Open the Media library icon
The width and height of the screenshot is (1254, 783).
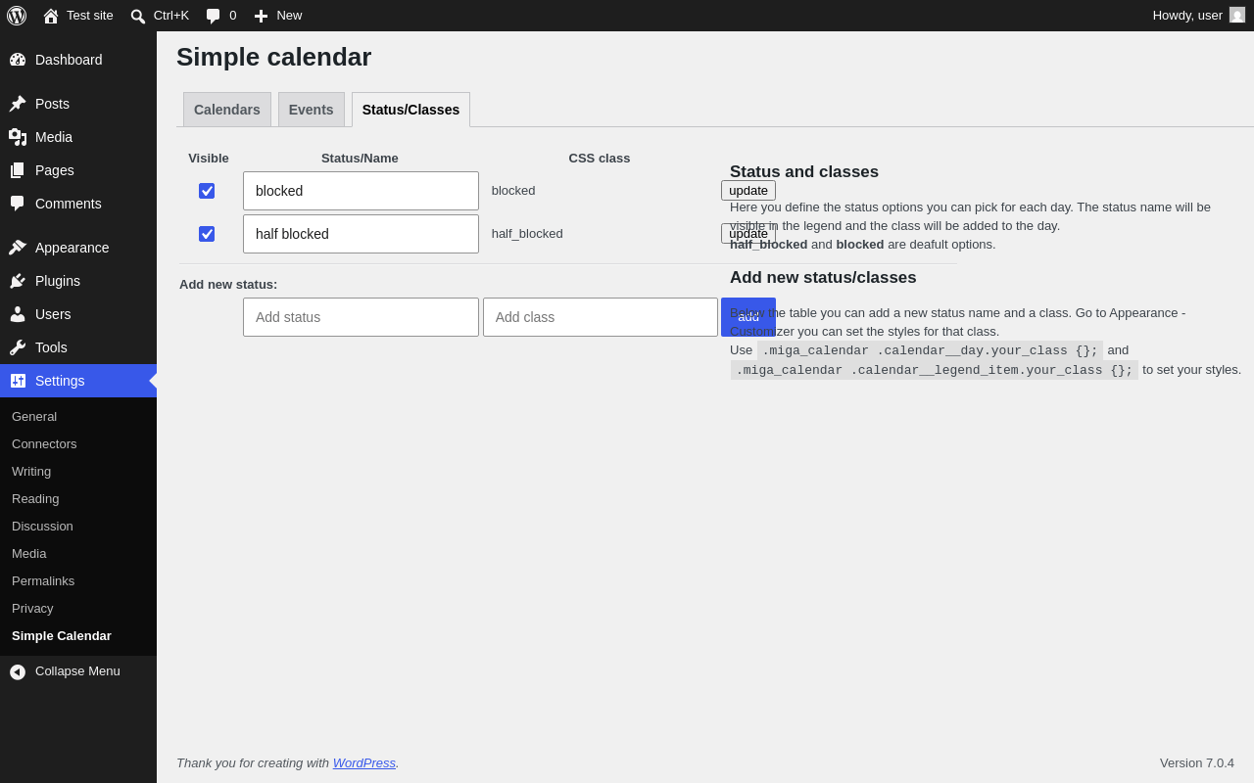pos(18,137)
